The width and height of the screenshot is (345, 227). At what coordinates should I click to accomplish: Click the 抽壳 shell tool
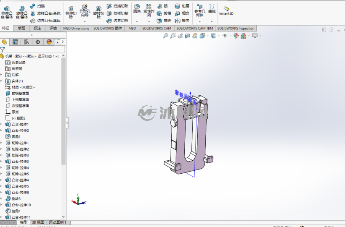pyautogui.click(x=164, y=21)
